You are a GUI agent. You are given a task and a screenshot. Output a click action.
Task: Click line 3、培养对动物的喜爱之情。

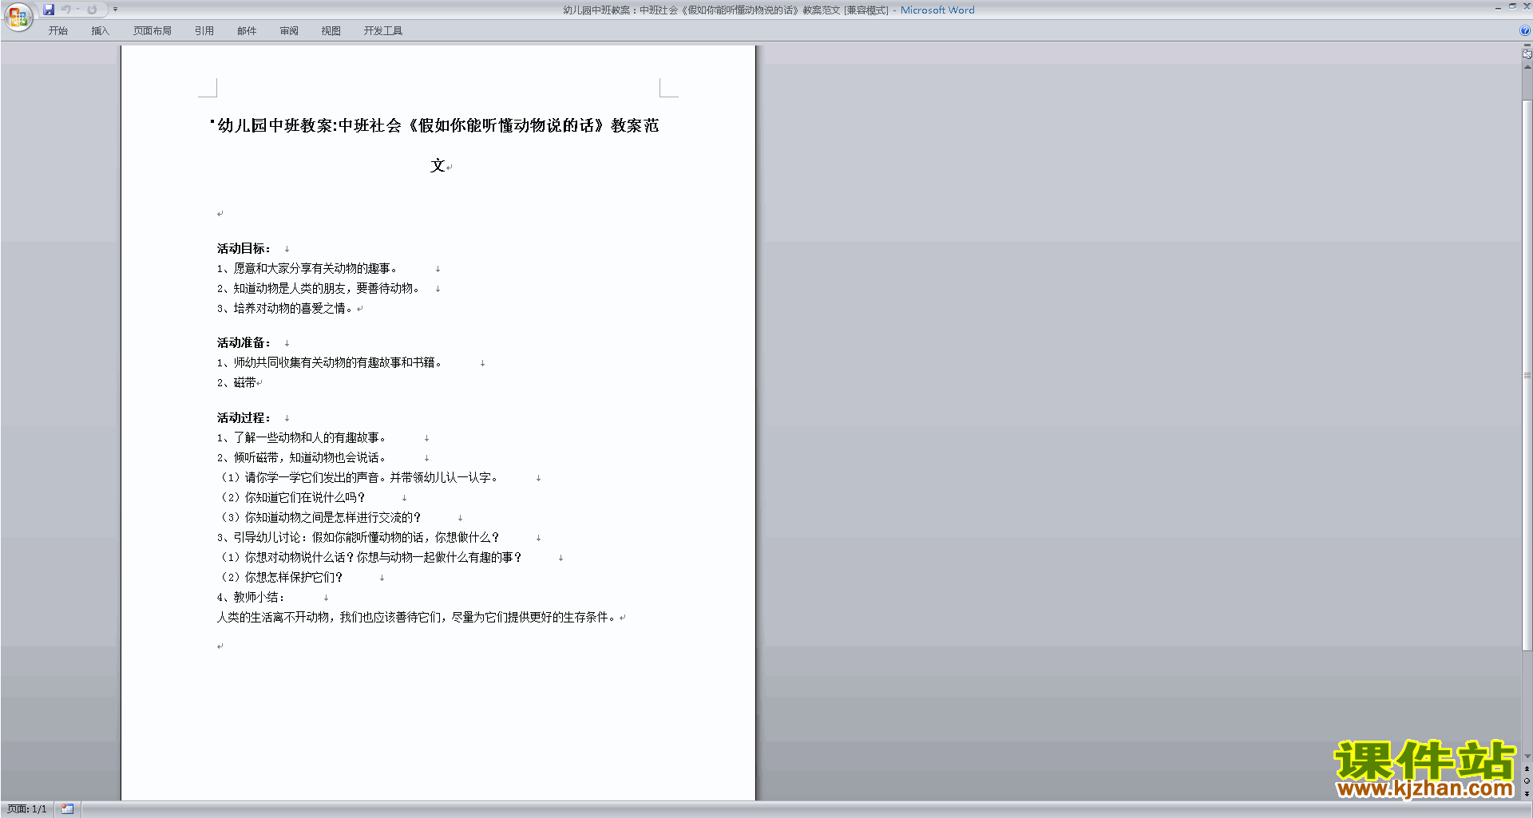point(284,309)
